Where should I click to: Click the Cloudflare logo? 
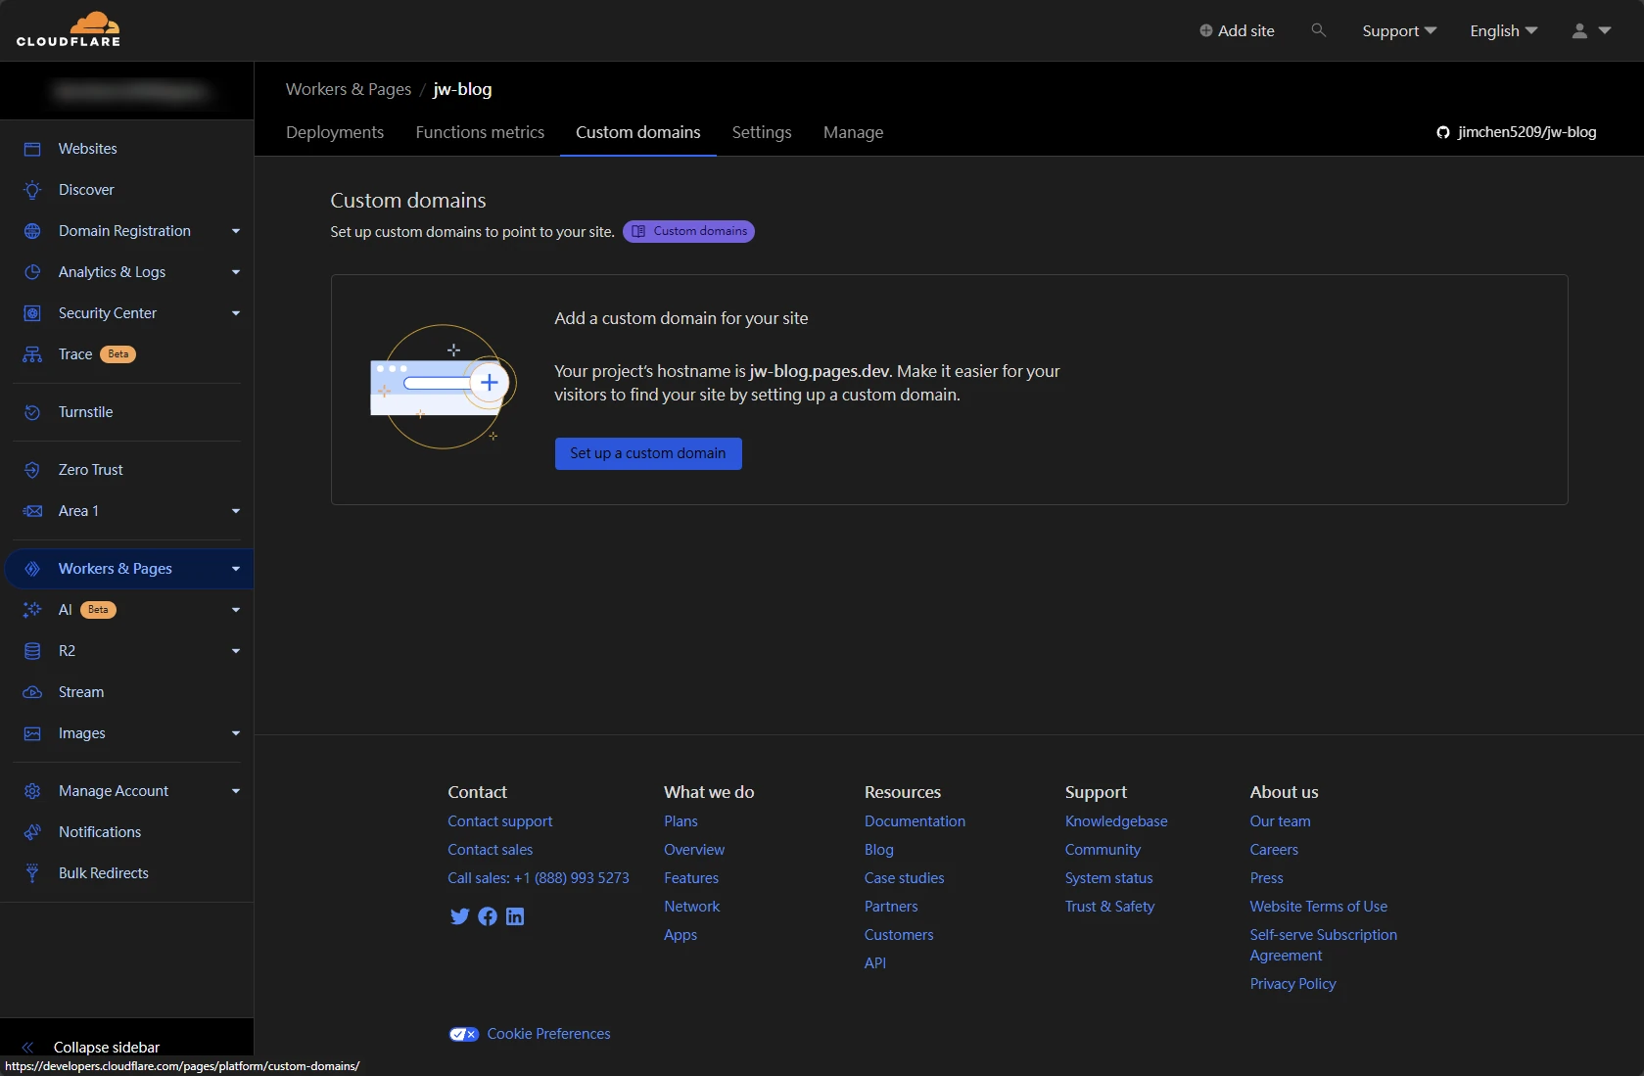[x=69, y=30]
